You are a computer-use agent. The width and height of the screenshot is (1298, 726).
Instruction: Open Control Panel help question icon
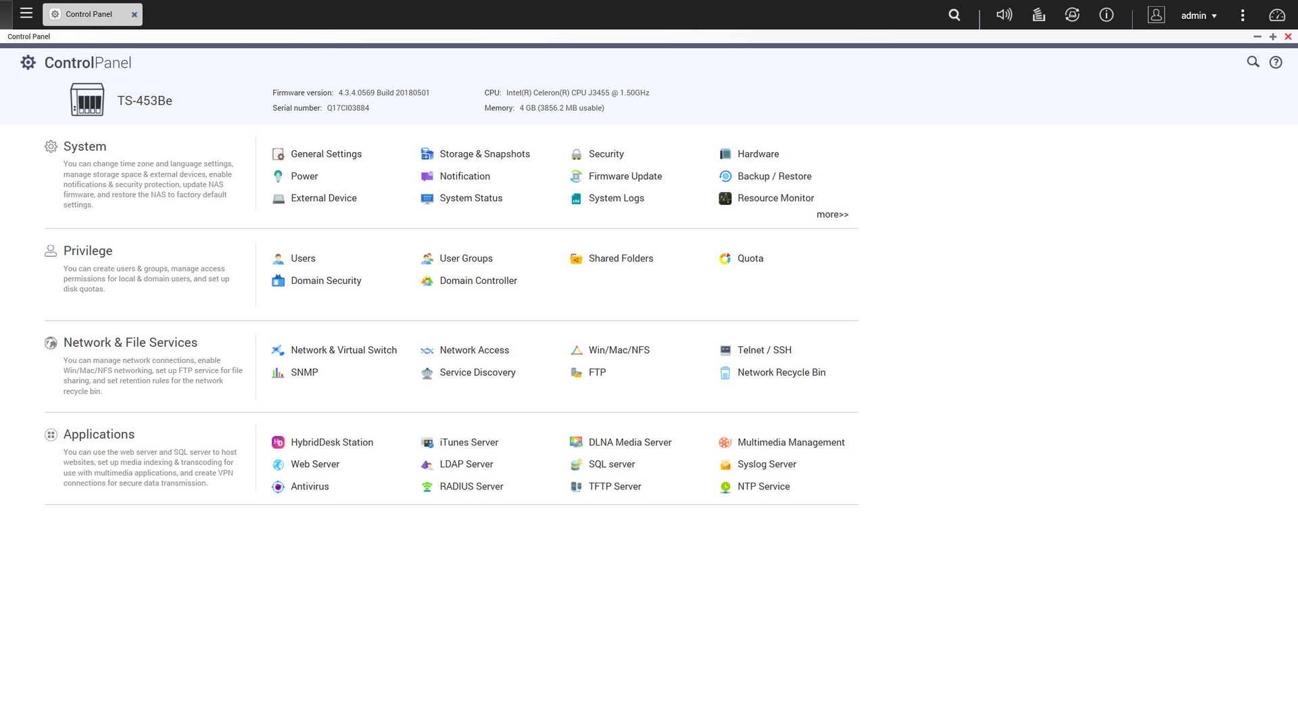tap(1276, 62)
